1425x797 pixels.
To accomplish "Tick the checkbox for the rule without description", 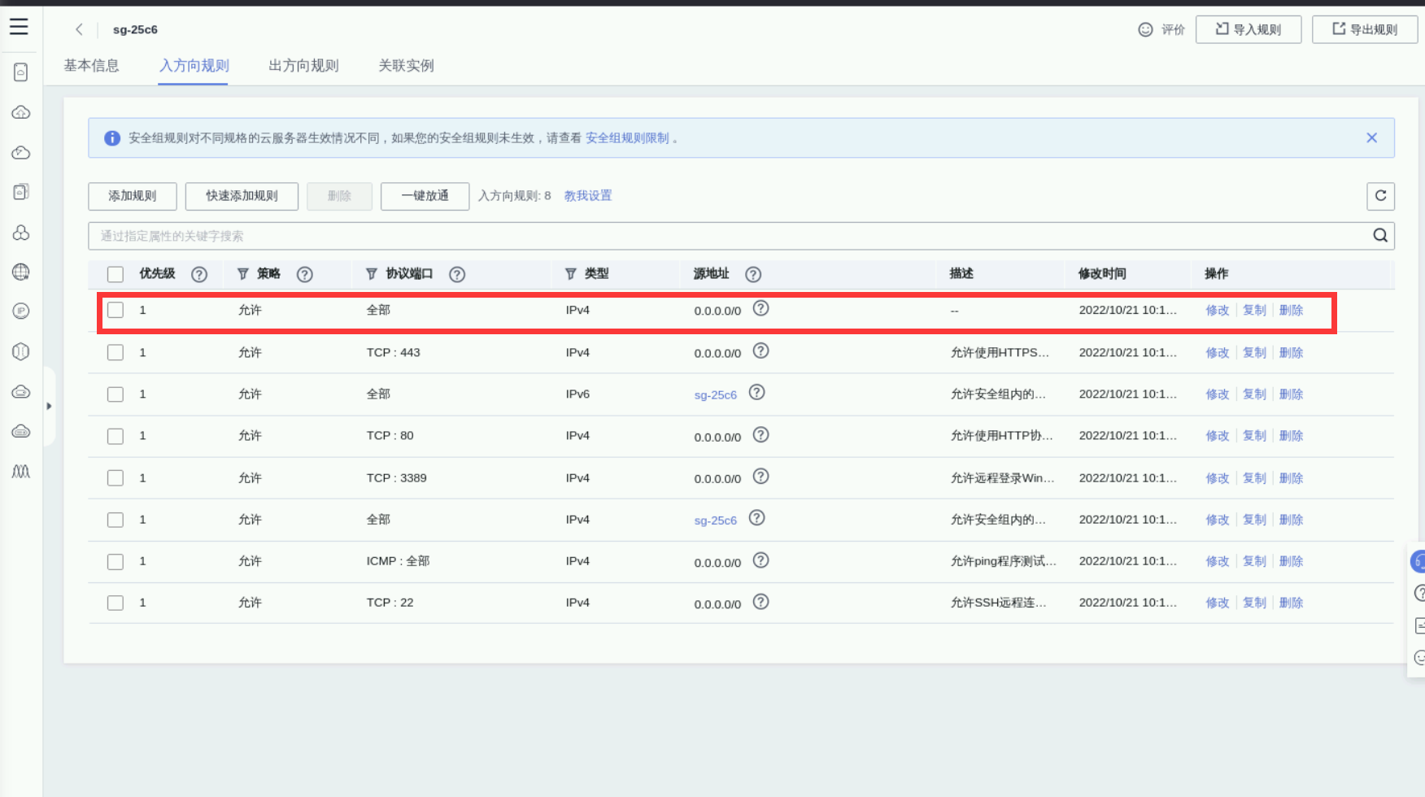I will click(x=115, y=311).
